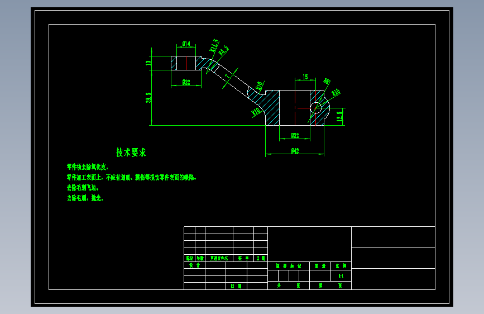Click the 图样标记 header cell
The width and height of the screenshot is (484, 314).
[289, 266]
